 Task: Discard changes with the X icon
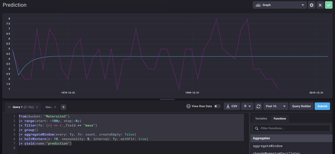[x=320, y=5]
